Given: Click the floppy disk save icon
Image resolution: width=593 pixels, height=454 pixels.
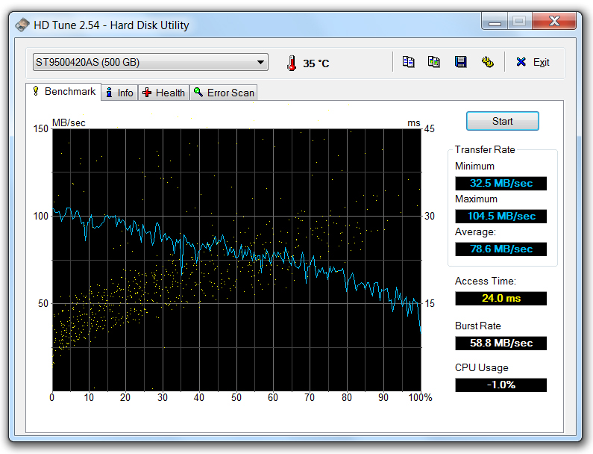Looking at the screenshot, I should 460,62.
